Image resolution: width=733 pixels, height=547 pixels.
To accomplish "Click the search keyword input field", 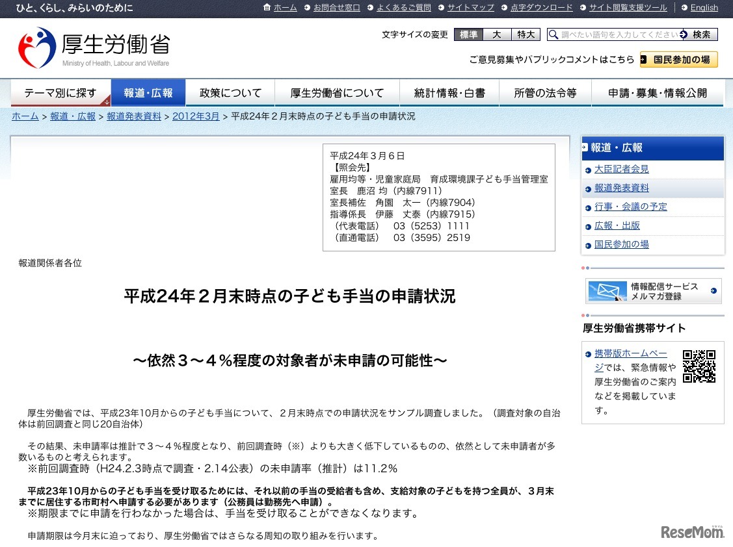I will 619,34.
